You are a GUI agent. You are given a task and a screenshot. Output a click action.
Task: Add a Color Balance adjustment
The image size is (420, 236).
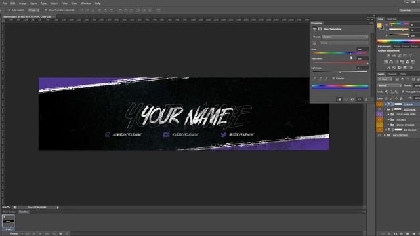[x=391, y=62]
